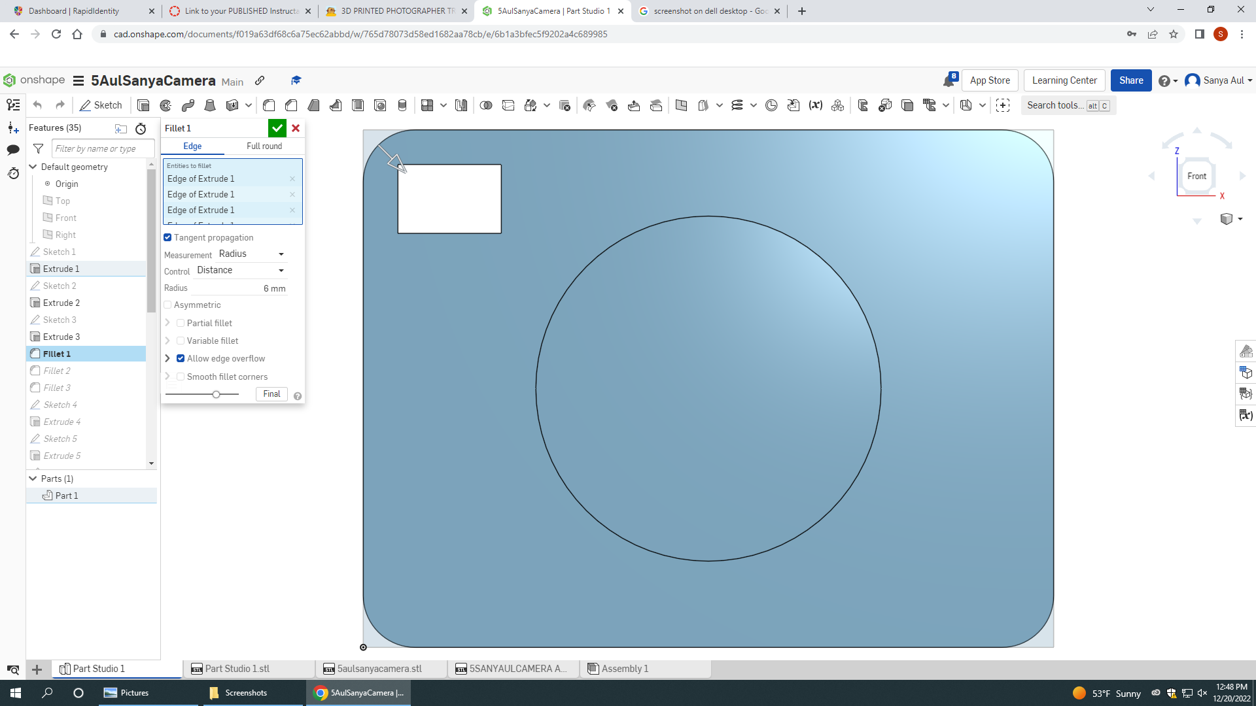
Task: Select the Move face tool
Action: pyautogui.click(x=634, y=105)
